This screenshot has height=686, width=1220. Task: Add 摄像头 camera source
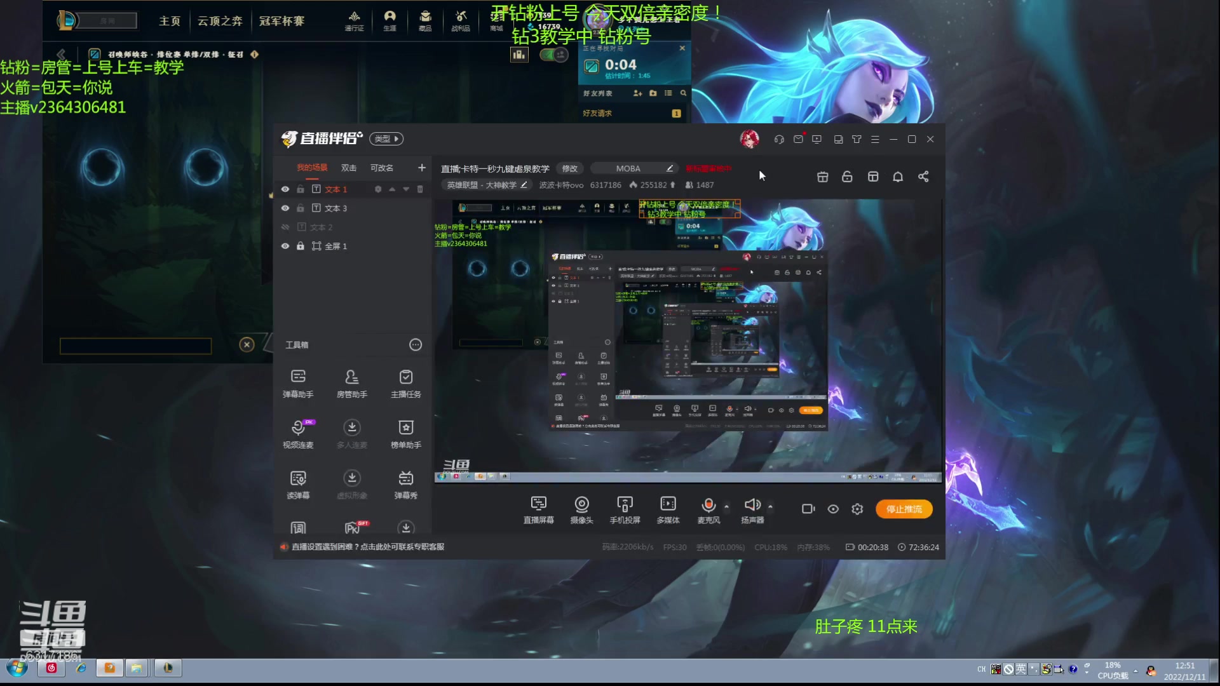point(581,509)
